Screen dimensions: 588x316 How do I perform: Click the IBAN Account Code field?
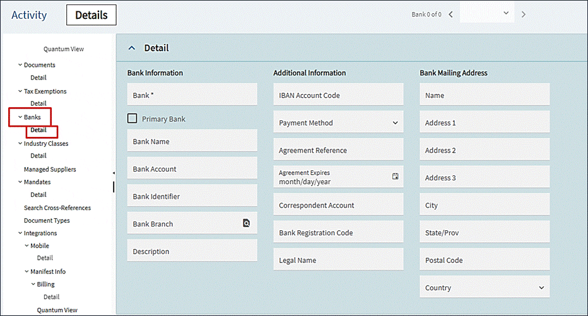pyautogui.click(x=338, y=95)
